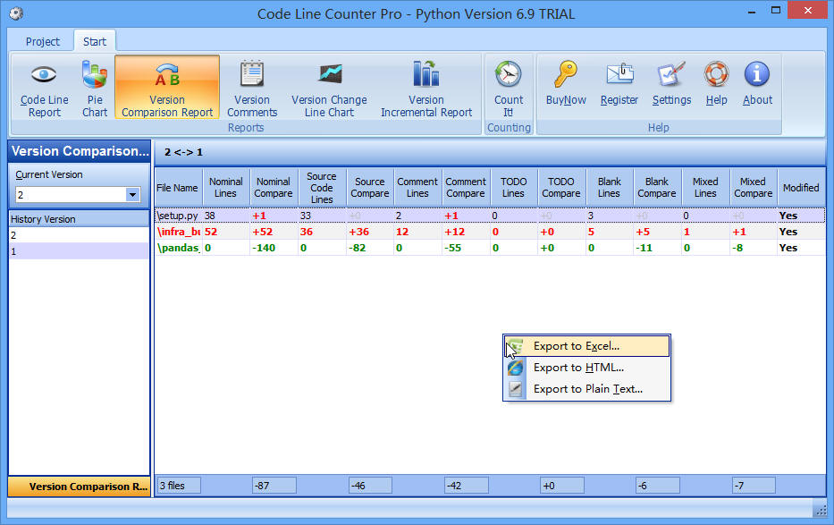
Task: Select the \pandas_ file row
Action: click(x=490, y=248)
